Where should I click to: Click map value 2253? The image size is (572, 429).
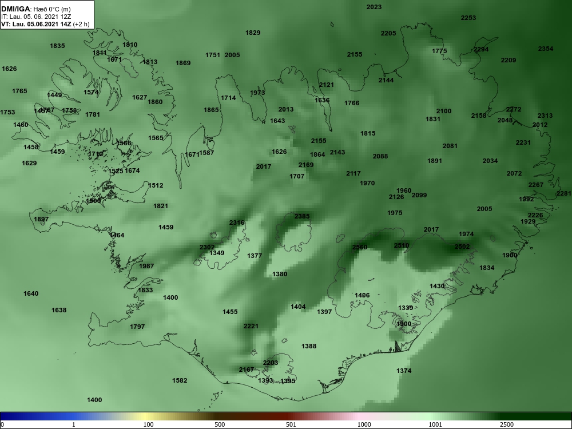[x=468, y=18]
